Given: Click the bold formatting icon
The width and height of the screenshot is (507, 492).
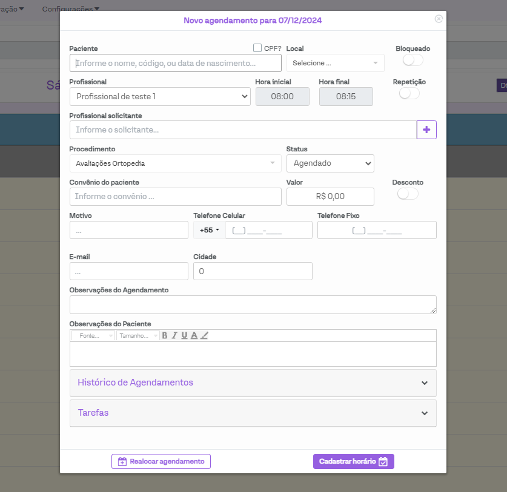Looking at the screenshot, I should point(165,335).
